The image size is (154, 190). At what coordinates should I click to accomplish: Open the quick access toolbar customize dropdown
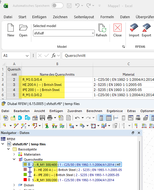tap(99, 6)
